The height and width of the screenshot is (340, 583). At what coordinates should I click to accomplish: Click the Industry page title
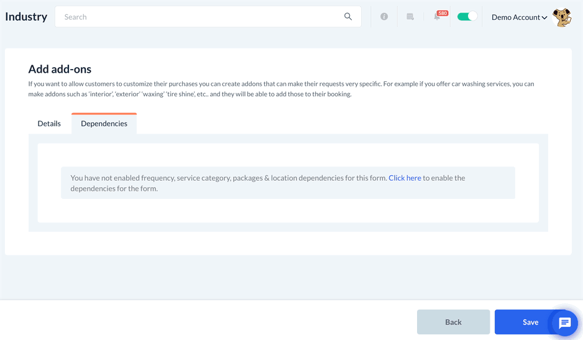pyautogui.click(x=26, y=17)
